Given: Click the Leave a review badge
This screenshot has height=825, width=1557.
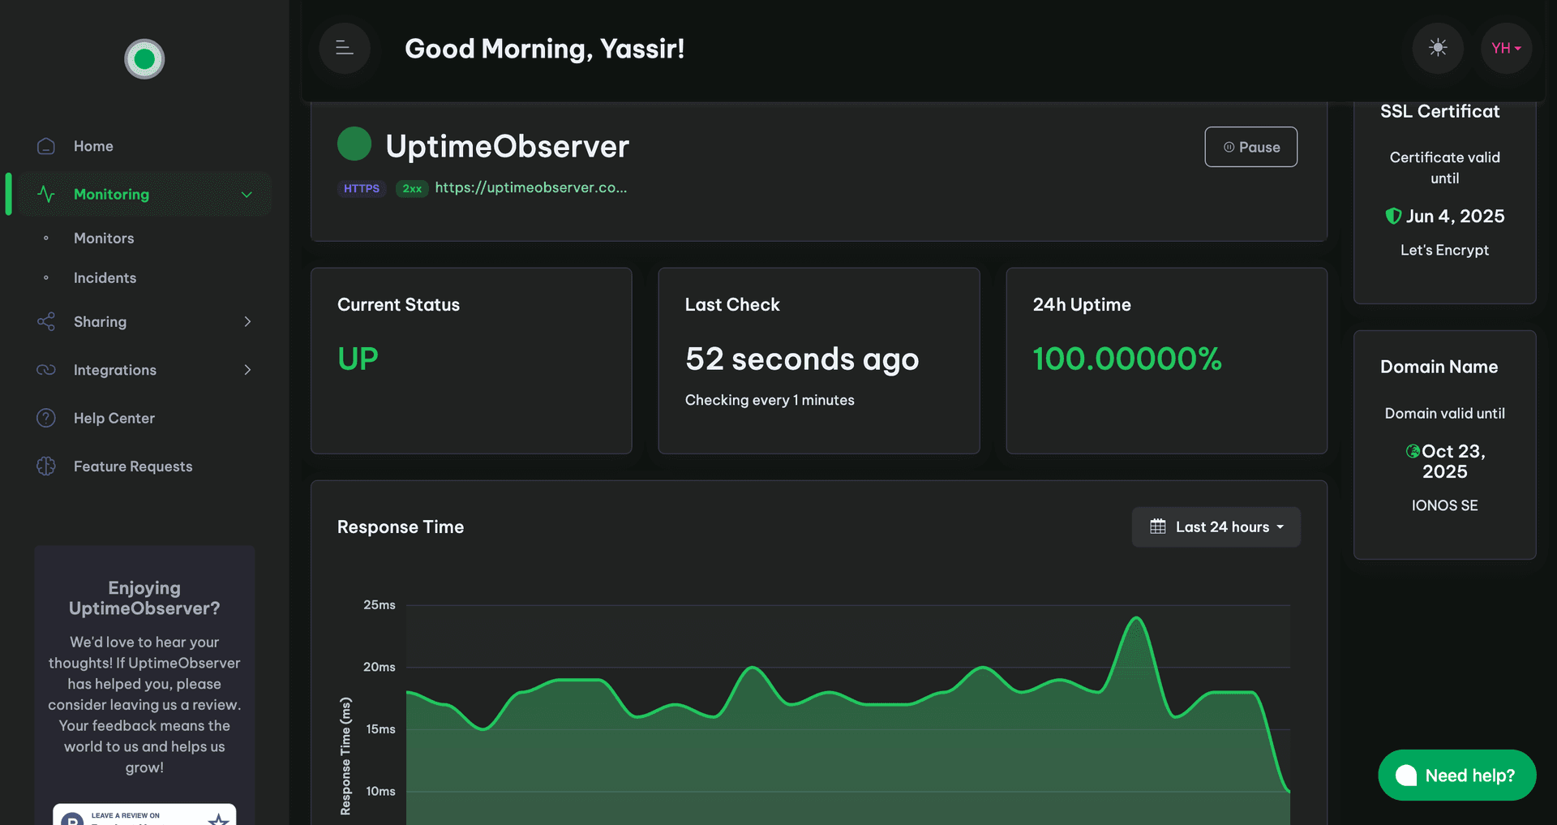Looking at the screenshot, I should point(144,814).
